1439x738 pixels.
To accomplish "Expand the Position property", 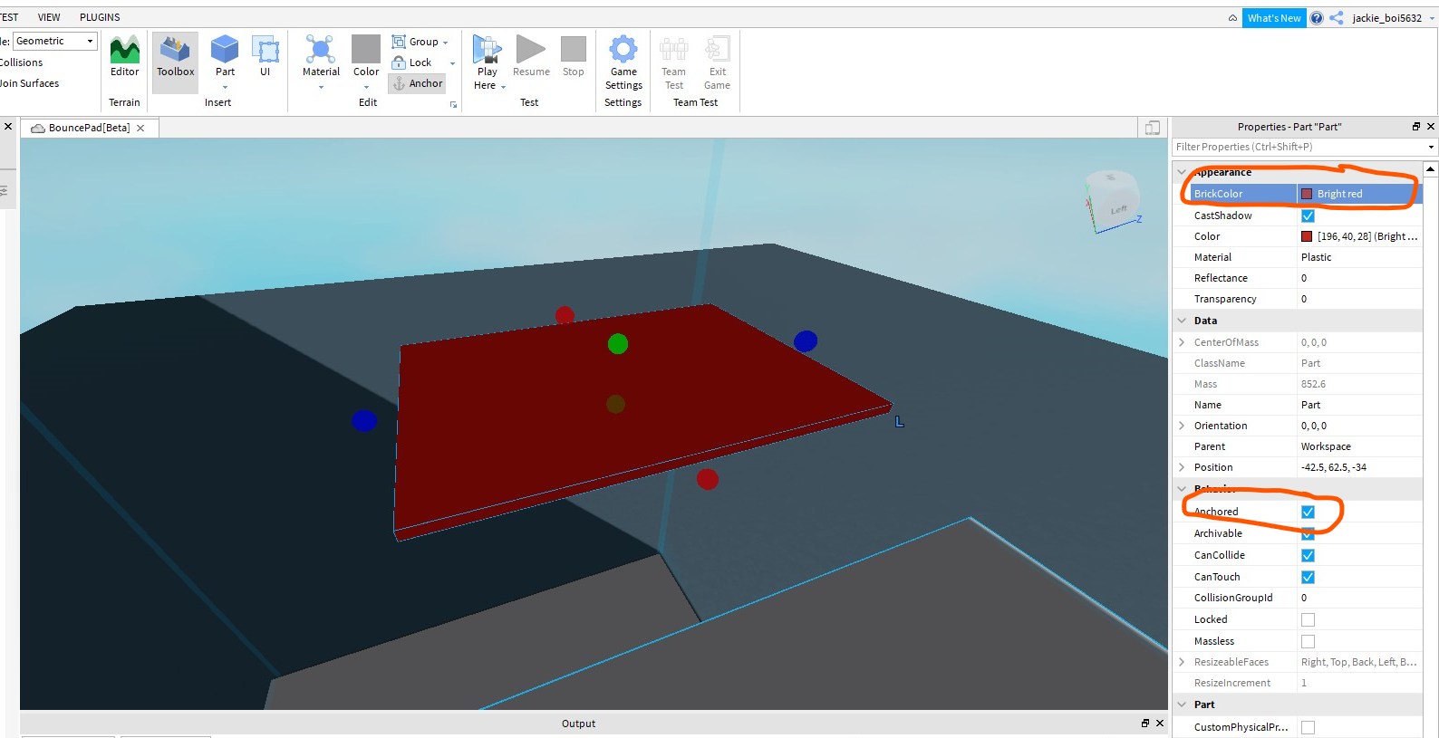I will [1182, 467].
